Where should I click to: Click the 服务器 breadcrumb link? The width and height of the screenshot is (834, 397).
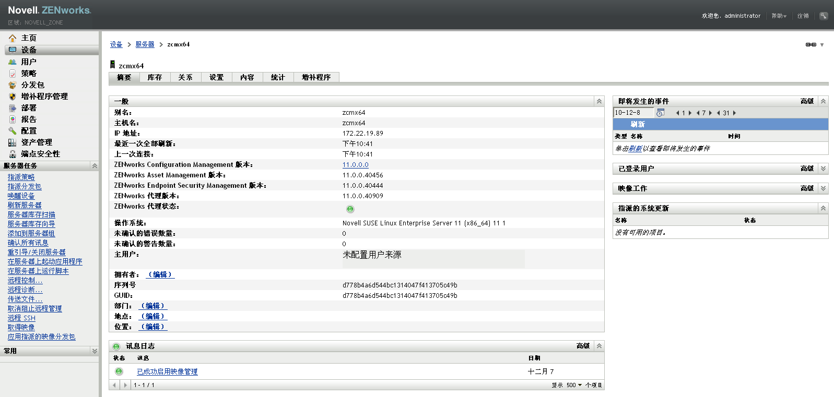pos(145,45)
